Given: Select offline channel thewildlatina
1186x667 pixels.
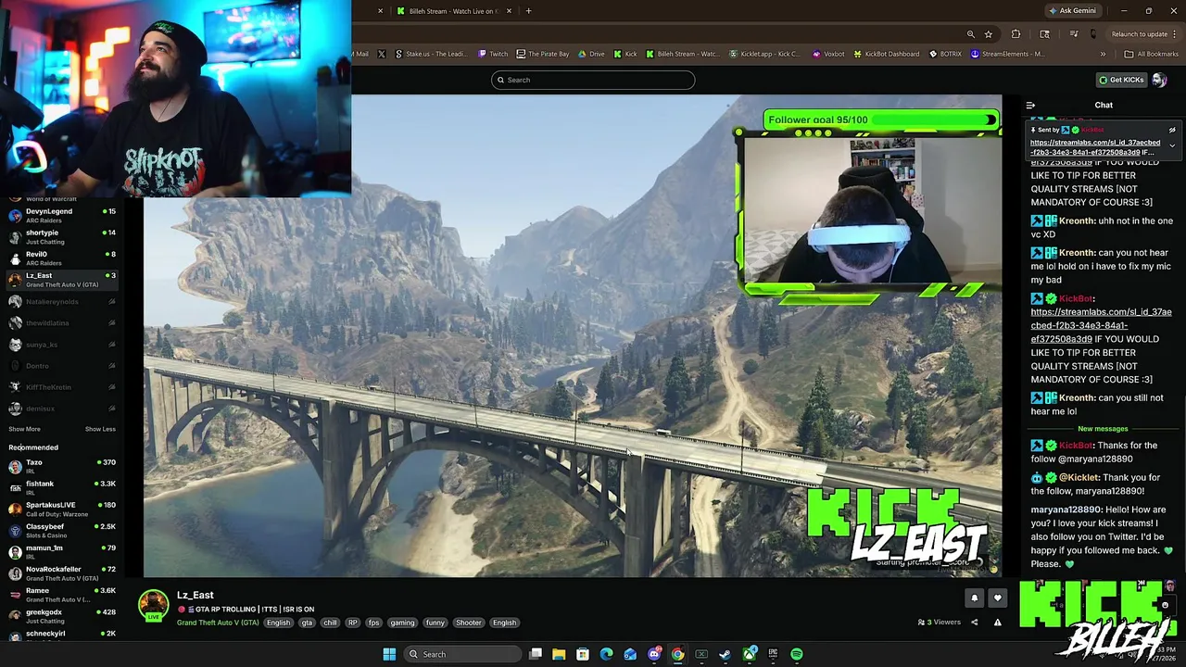Looking at the screenshot, I should click(x=63, y=322).
